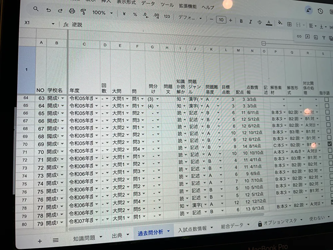
Task: Format as percent
Action: [135, 14]
